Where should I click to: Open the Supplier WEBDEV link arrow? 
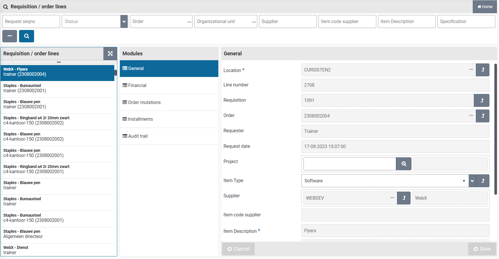coord(404,198)
